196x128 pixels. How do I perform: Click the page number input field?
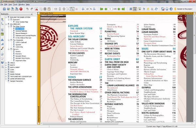point(110,9)
